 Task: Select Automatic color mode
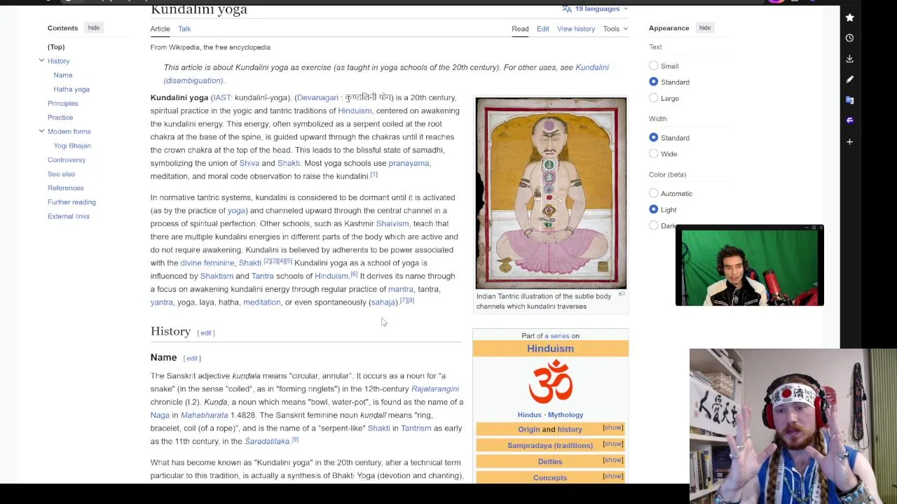coord(653,193)
